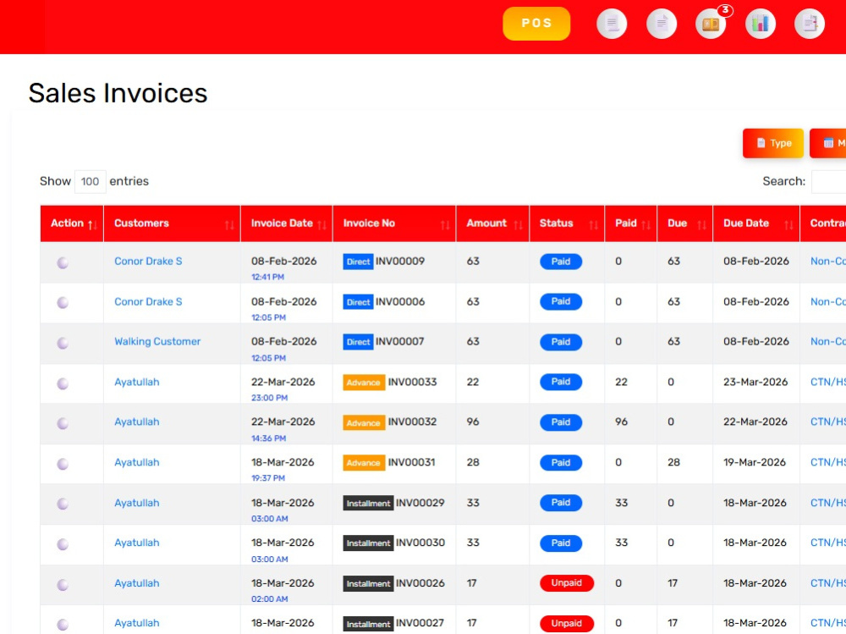This screenshot has height=634, width=846.
Task: Sort by Due Date column
Action: 755,223
